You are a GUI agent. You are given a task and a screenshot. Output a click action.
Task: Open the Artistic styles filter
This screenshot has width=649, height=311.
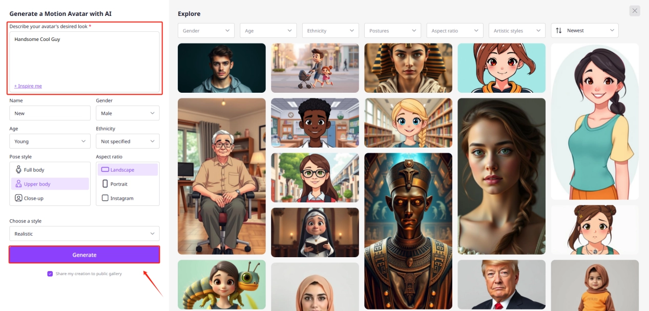(517, 31)
